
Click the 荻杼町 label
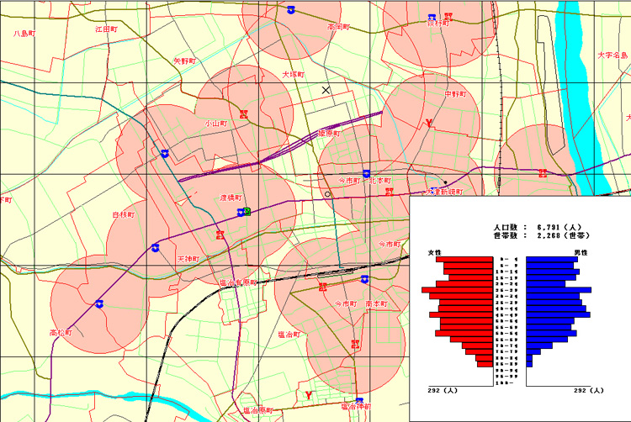pos(438,24)
